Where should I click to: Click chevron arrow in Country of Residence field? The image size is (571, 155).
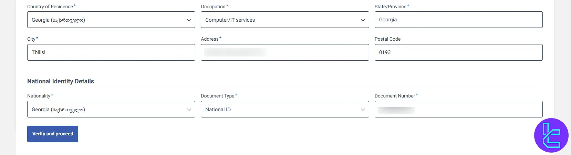point(189,20)
